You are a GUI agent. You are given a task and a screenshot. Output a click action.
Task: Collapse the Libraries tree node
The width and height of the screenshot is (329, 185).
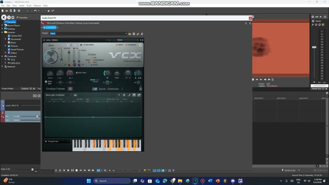click(x=2, y=32)
